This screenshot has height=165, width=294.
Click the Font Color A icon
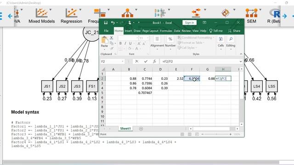(137, 49)
